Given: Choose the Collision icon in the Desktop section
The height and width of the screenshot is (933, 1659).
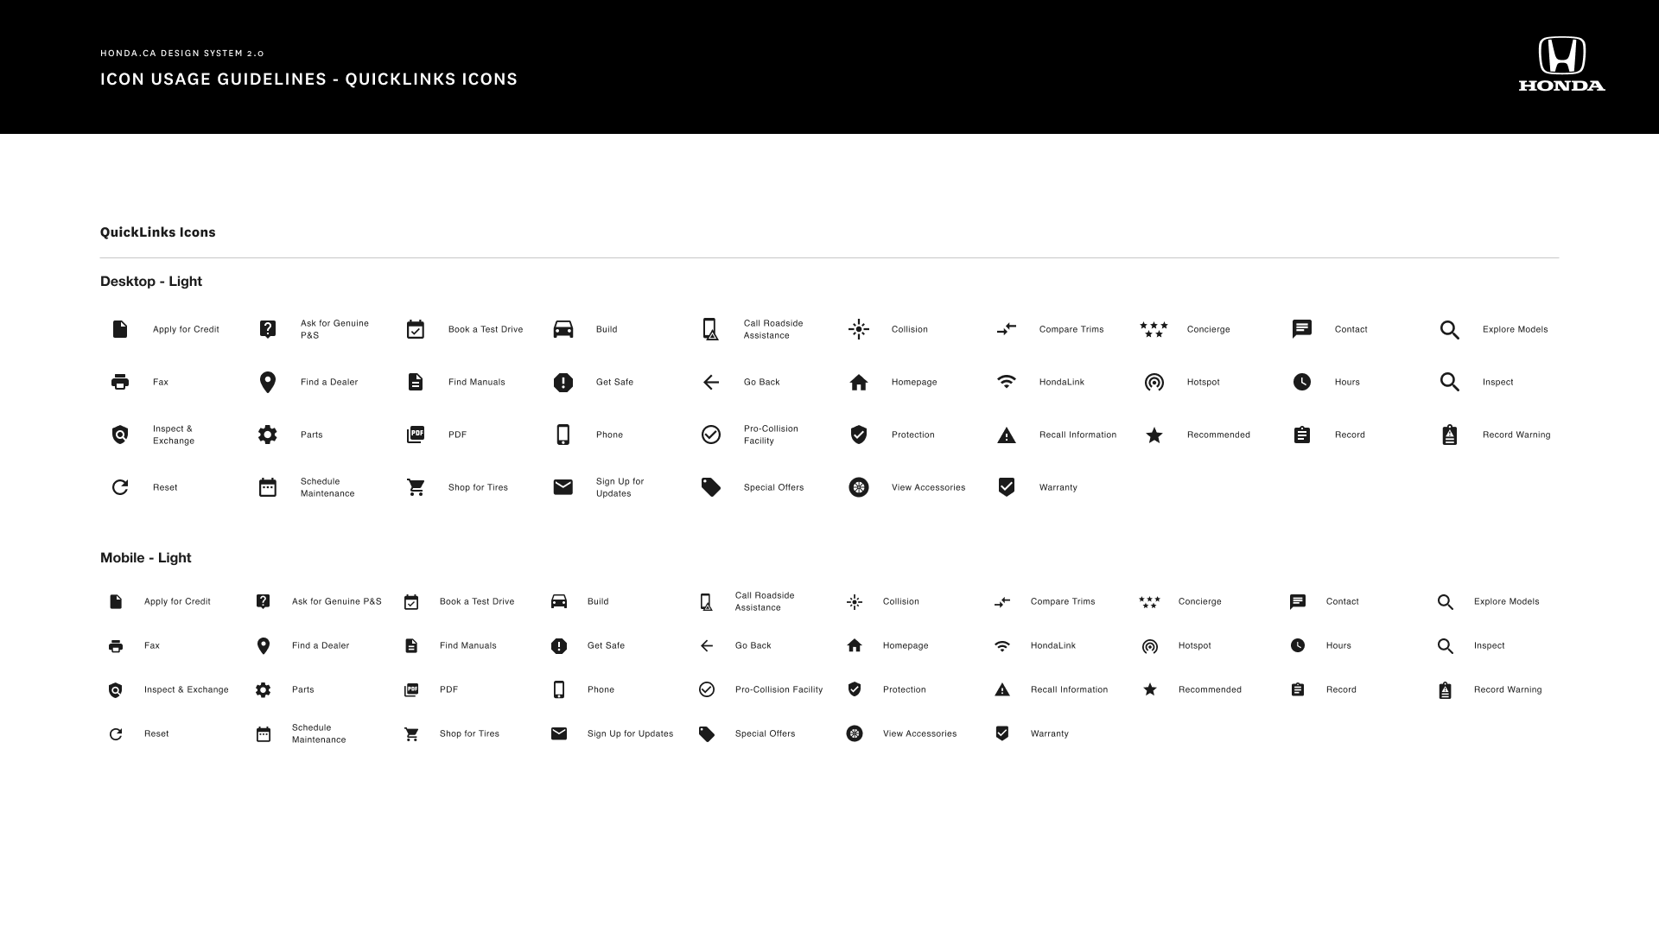Looking at the screenshot, I should pos(859,329).
